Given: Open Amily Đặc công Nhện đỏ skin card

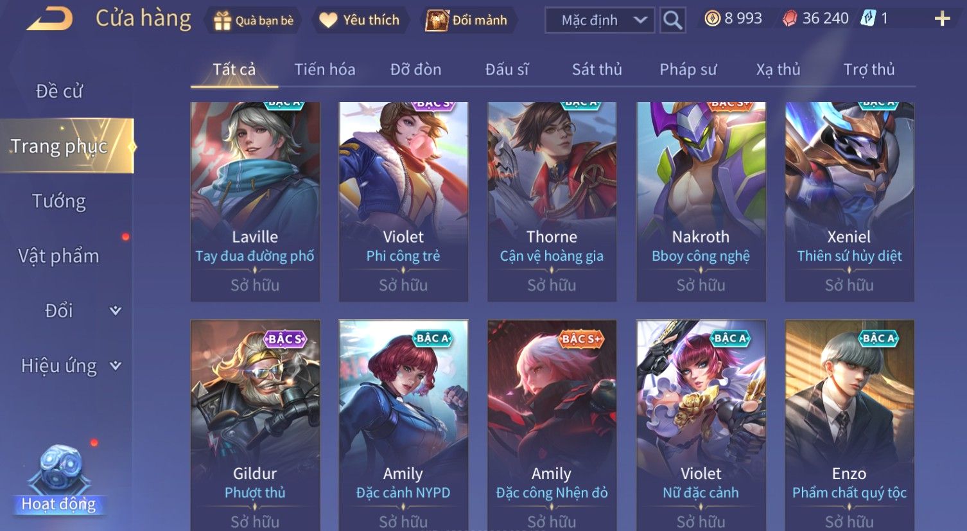Looking at the screenshot, I should click(552, 425).
